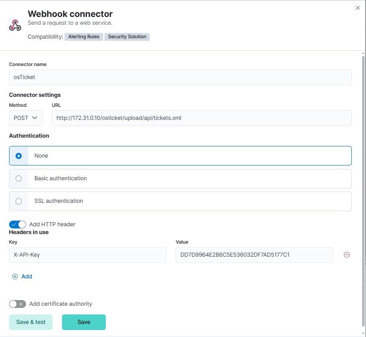The image size is (366, 337).
Task: Focus the X-API-Key header key field
Action: [88, 255]
